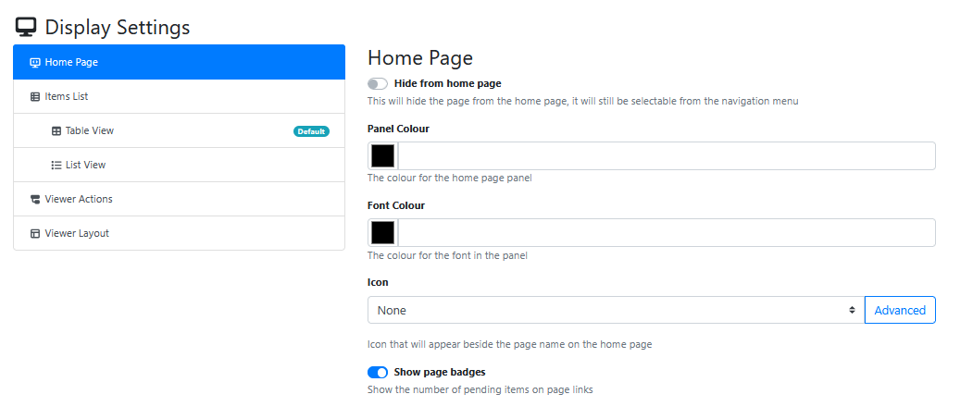Click the Show page badges label
The height and width of the screenshot is (419, 973).
tap(440, 373)
